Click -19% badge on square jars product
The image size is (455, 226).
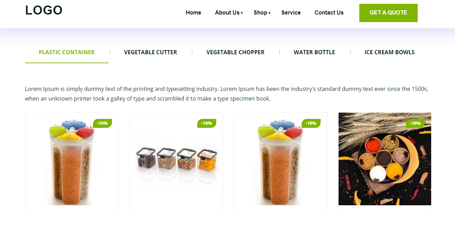click(x=207, y=123)
